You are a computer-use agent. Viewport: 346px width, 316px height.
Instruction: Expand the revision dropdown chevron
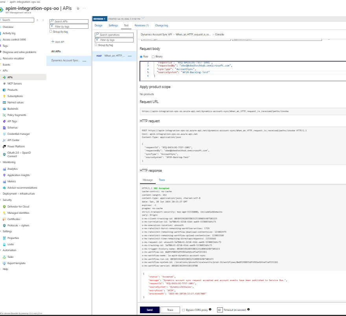(x=143, y=18)
